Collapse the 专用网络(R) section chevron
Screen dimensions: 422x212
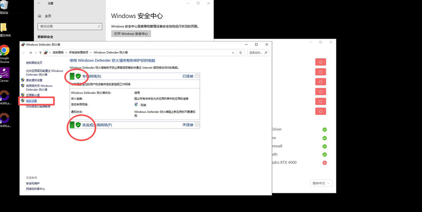click(x=197, y=76)
